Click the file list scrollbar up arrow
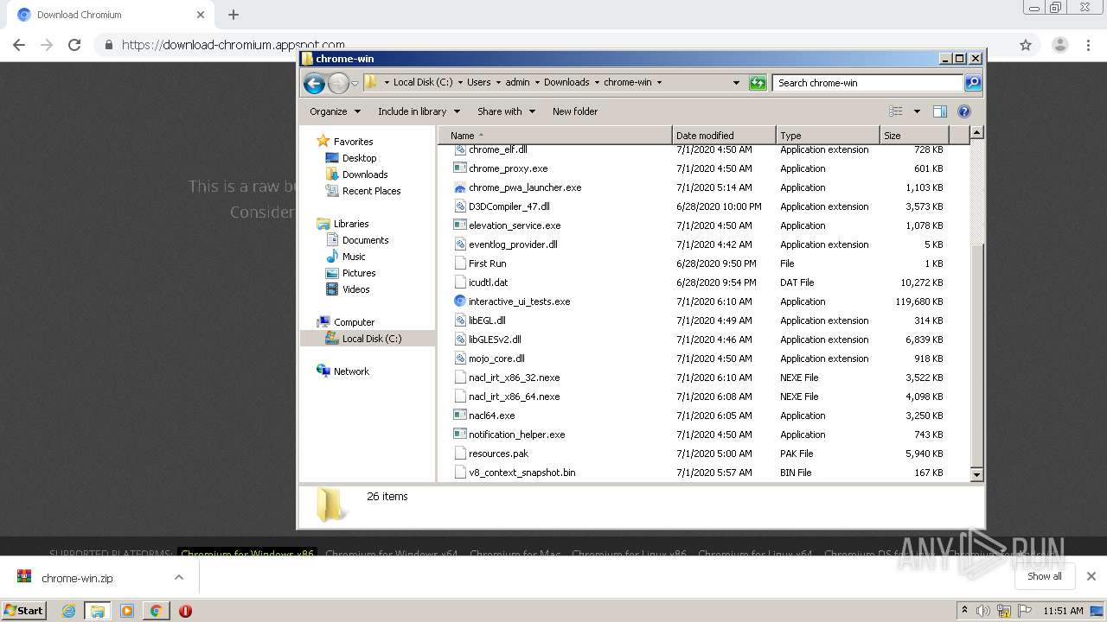This screenshot has height=622, width=1107. 976,133
